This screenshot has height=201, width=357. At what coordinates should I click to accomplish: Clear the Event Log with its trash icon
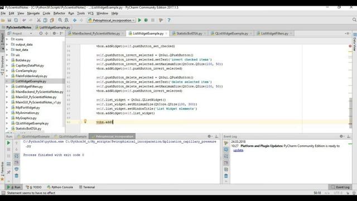coord(226,176)
